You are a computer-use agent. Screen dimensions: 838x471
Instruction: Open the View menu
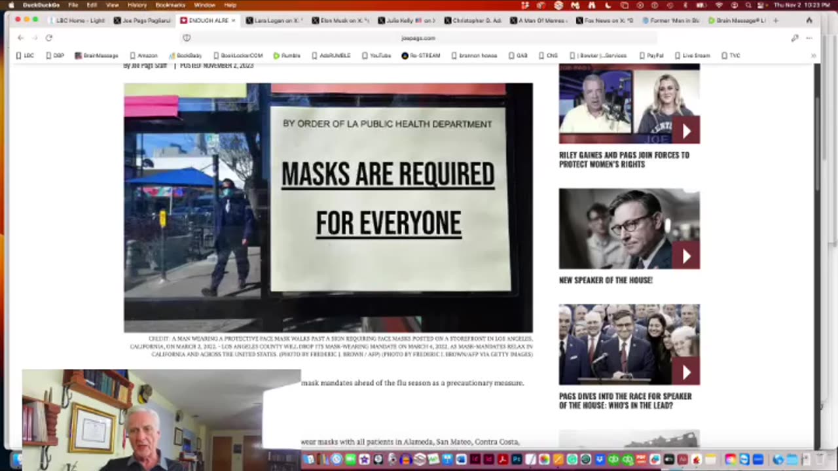113,5
